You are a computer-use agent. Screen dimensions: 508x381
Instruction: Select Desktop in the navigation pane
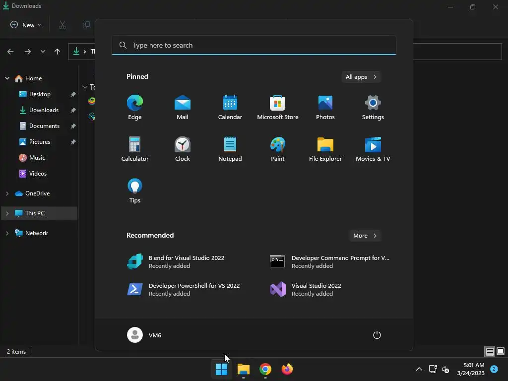click(x=40, y=94)
